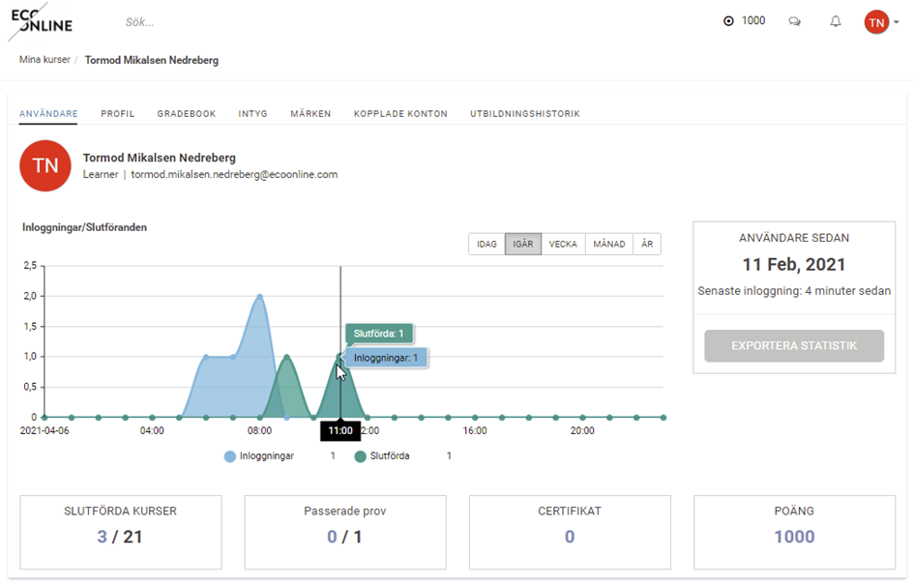Click the large TN profile avatar
The image size is (913, 585).
[x=45, y=166]
